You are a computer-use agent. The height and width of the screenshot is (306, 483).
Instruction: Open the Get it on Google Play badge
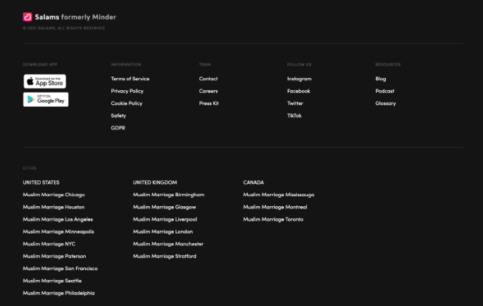[46, 99]
